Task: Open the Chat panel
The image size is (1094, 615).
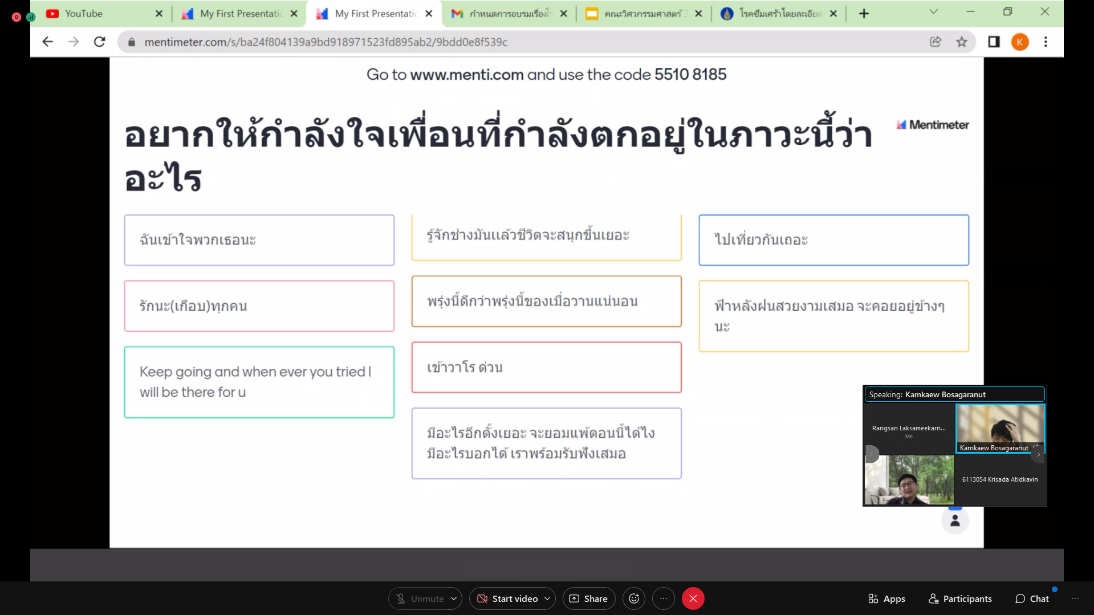Action: (1032, 598)
